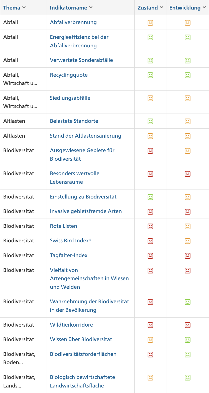Viewport: 209px width, 393px height.
Task: Click orange Zustand face for Wissen über Biodiversität
Action: point(150,340)
